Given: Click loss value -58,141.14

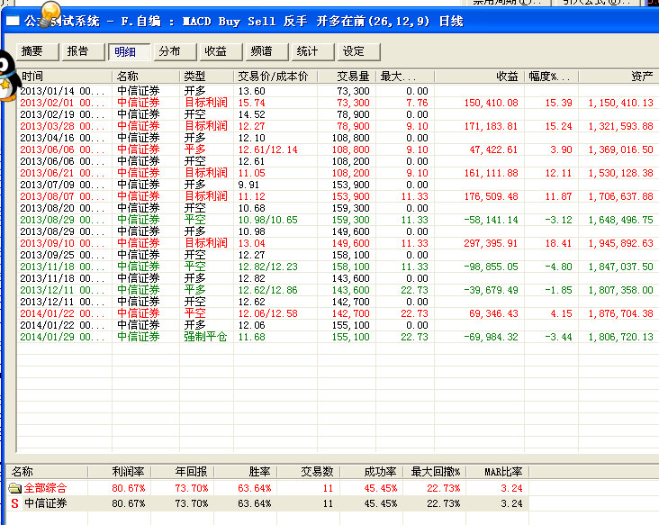Looking at the screenshot, I should click(x=491, y=220).
